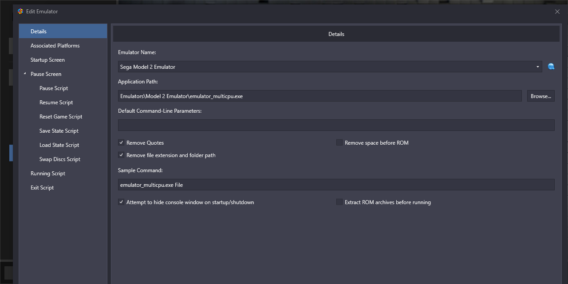The image size is (568, 284).
Task: Enable Extract ROM archives before running
Action: pyautogui.click(x=339, y=202)
